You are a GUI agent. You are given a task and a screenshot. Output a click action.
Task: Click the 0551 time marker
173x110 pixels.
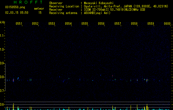coord(19,24)
